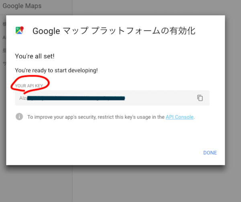Click the DONE button
241x202 pixels.
210,153
